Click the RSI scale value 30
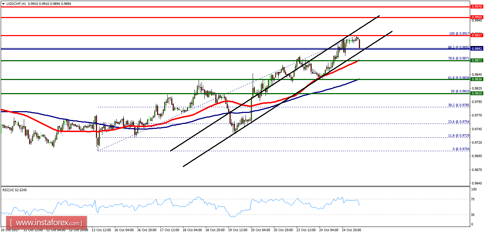This screenshot has width=484, height=234. click(x=473, y=215)
